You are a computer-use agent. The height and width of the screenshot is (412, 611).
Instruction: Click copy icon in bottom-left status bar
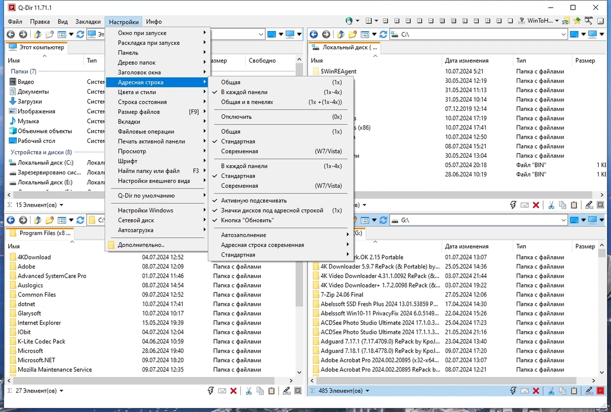point(260,391)
